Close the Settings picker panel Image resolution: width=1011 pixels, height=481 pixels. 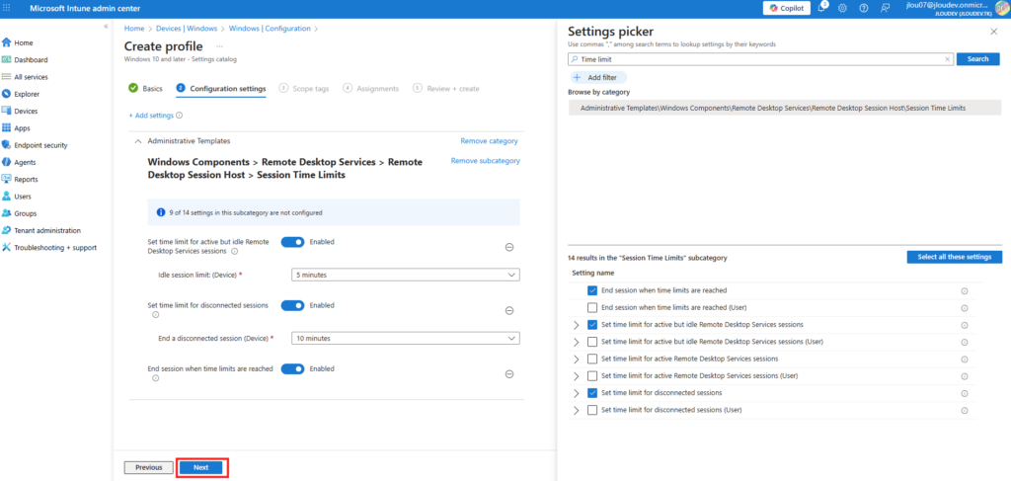993,32
